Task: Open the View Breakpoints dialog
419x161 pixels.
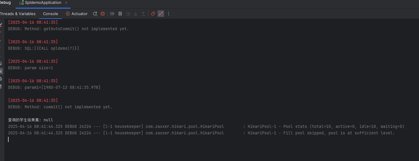Action: (x=153, y=14)
